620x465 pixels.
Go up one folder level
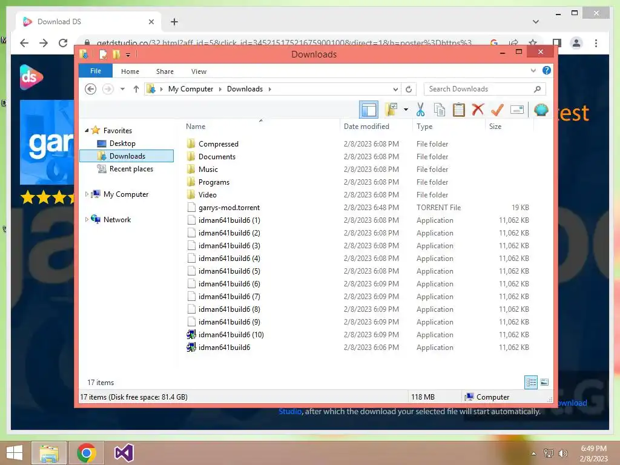click(136, 89)
